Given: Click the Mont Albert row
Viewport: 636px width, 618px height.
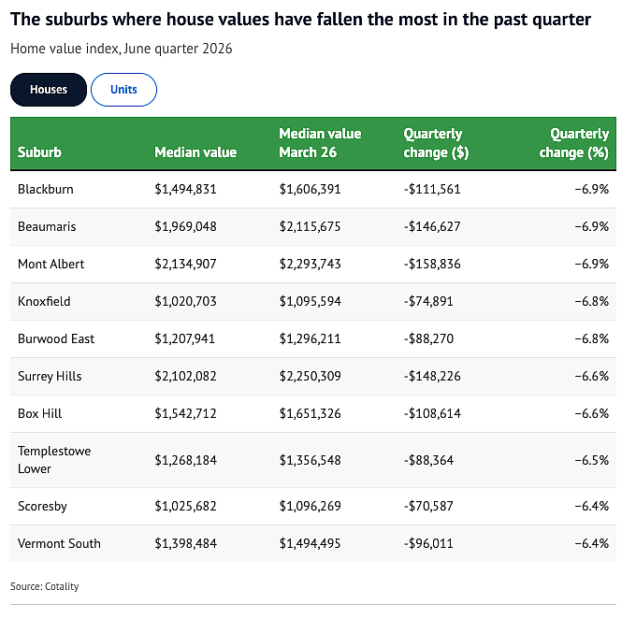Looking at the screenshot, I should (313, 264).
